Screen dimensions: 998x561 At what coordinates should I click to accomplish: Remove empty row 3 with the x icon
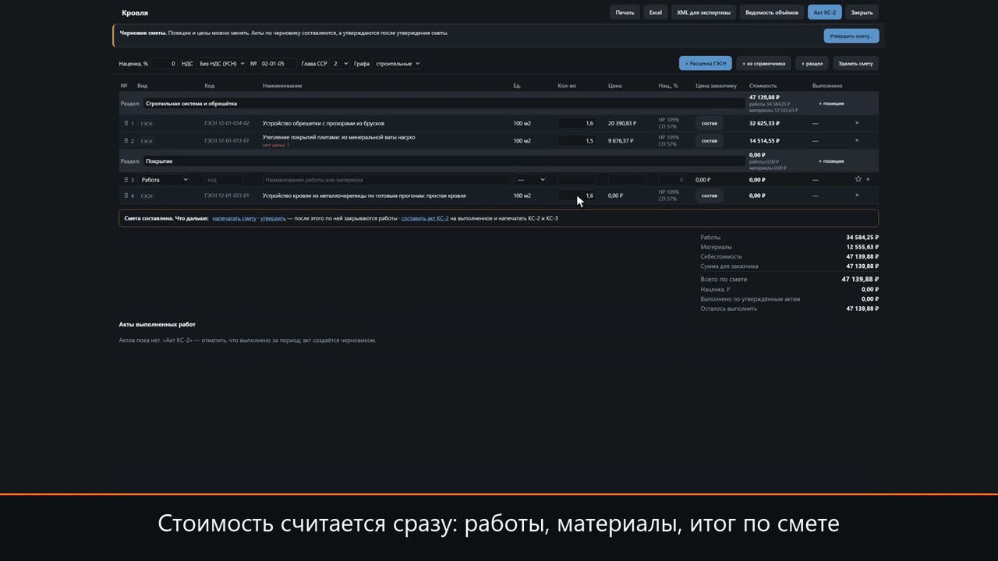click(x=868, y=179)
